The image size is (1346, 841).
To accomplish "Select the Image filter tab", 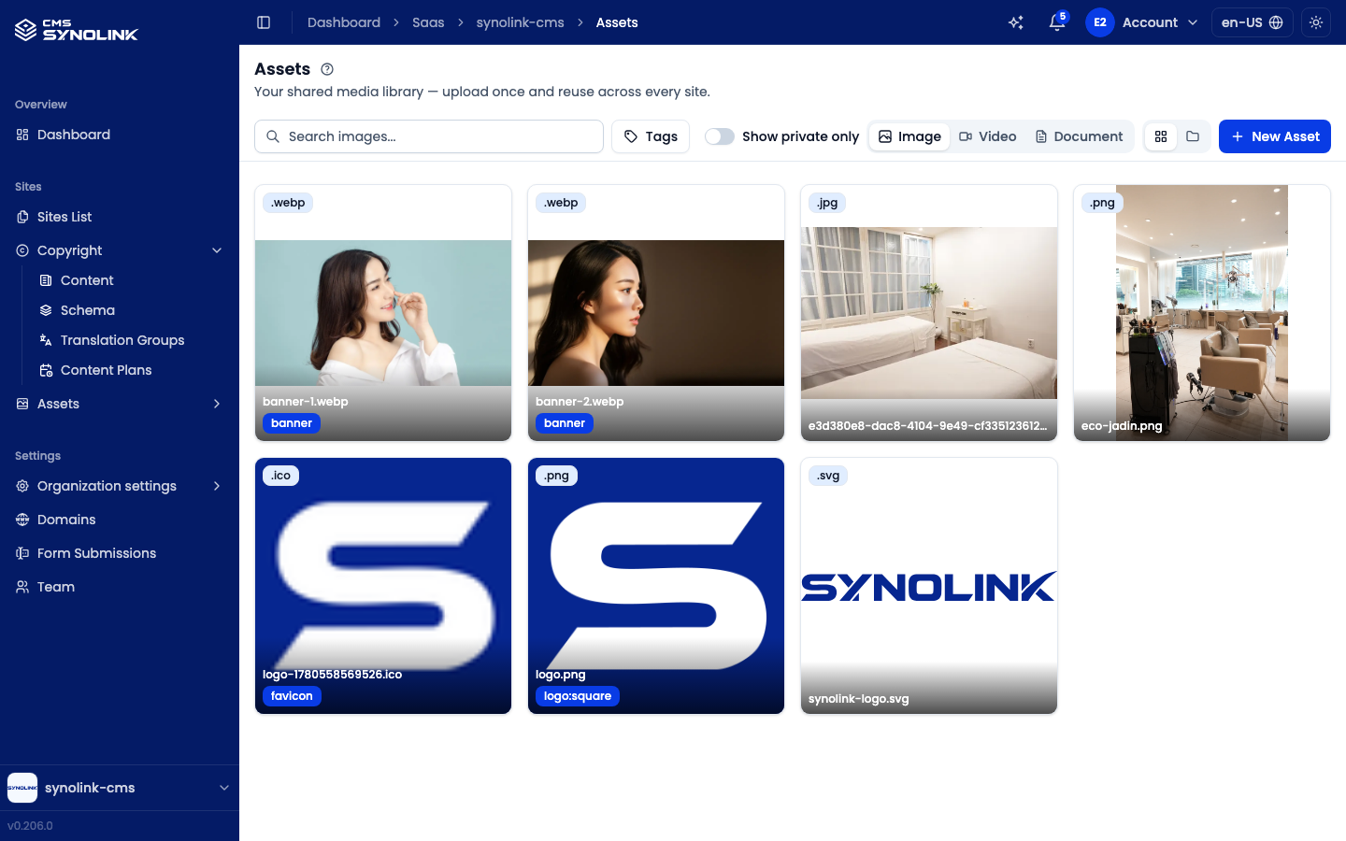I will click(909, 136).
